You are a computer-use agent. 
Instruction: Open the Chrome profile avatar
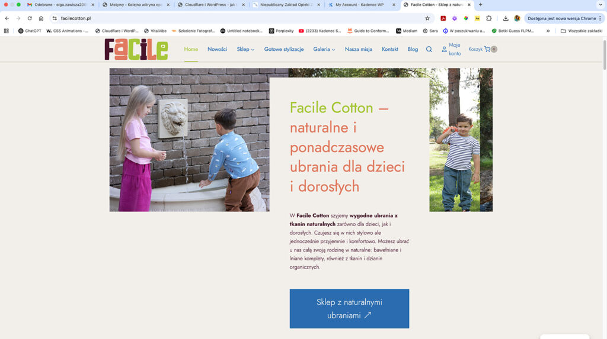[x=517, y=18]
